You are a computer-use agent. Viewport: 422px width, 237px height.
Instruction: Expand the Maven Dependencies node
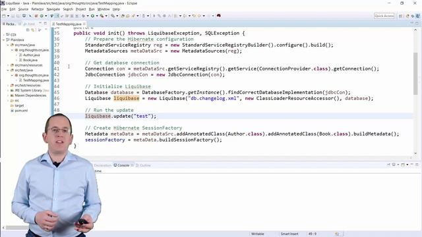click(8, 95)
